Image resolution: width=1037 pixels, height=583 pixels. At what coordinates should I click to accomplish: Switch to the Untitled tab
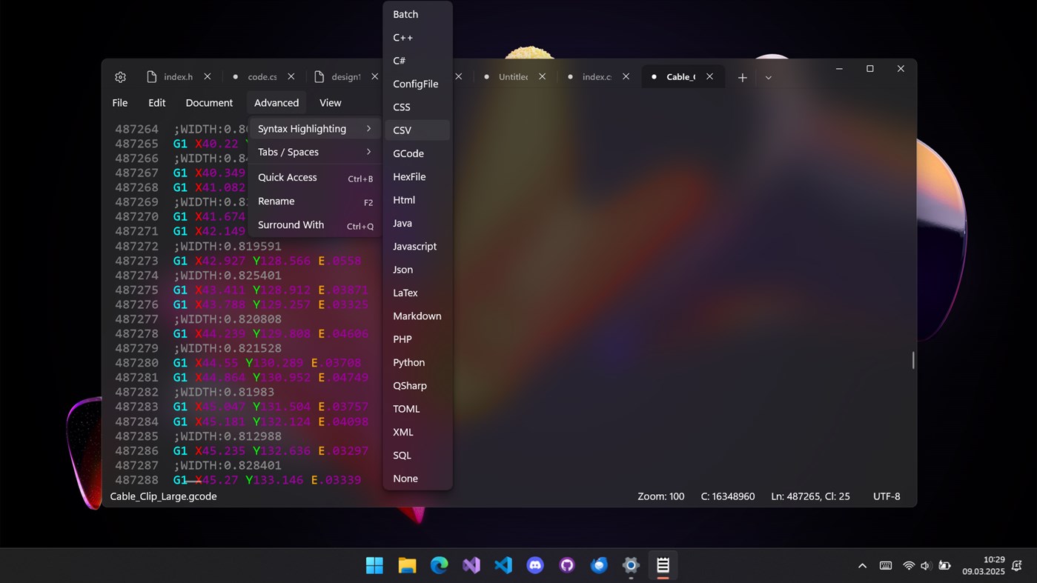[x=513, y=76]
